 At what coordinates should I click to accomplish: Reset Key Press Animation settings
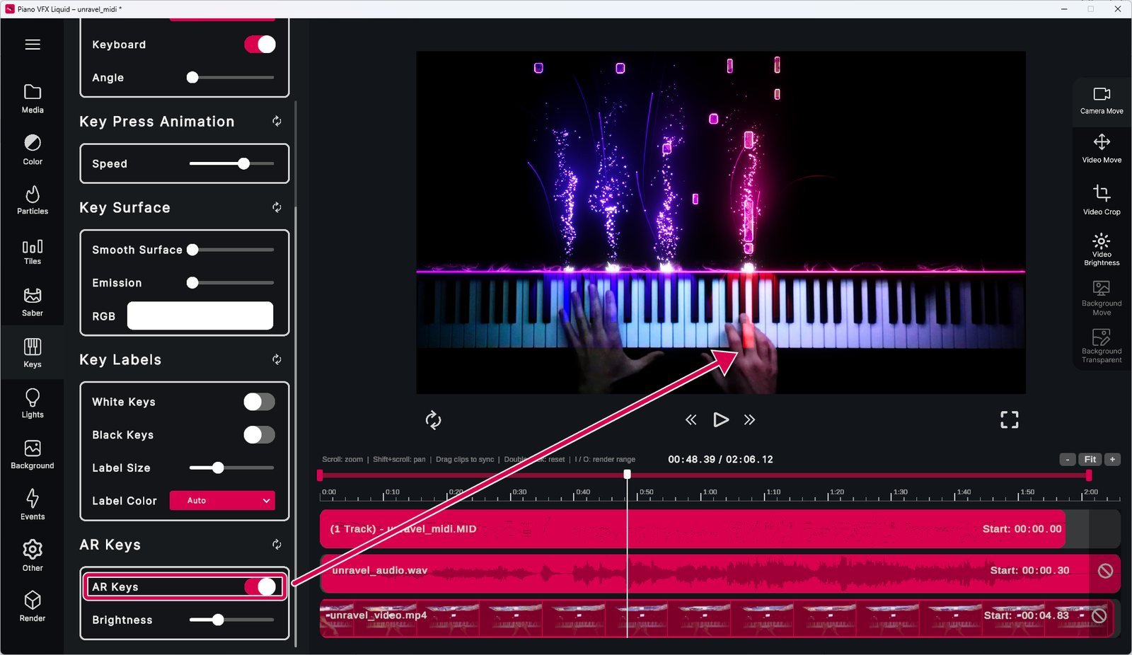[x=277, y=122]
